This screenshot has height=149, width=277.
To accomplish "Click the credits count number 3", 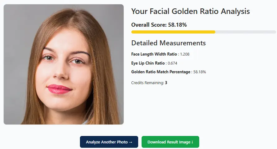I will pos(166,83).
